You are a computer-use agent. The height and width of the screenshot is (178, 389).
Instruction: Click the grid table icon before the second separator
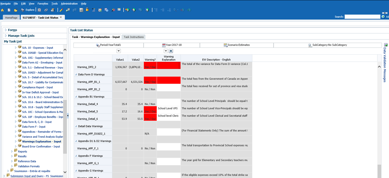click(119, 10)
